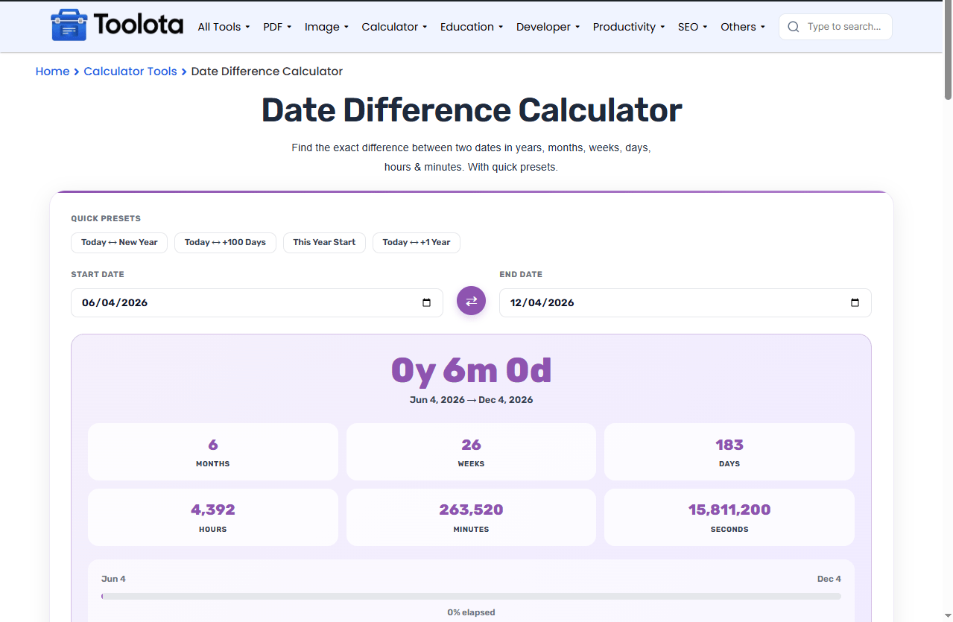
Task: Expand the Others menu
Action: (x=743, y=27)
